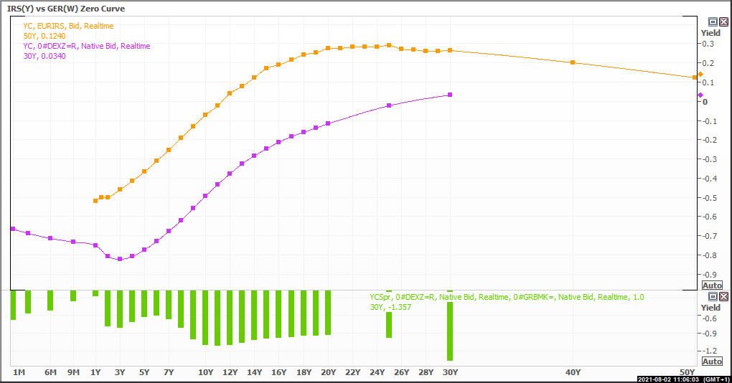Click the orange 1Y starting data point
Image resolution: width=732 pixels, height=383 pixels.
point(95,201)
